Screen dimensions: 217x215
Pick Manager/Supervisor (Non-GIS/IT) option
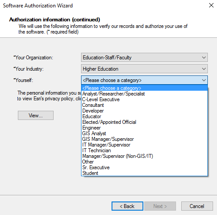click(144, 156)
